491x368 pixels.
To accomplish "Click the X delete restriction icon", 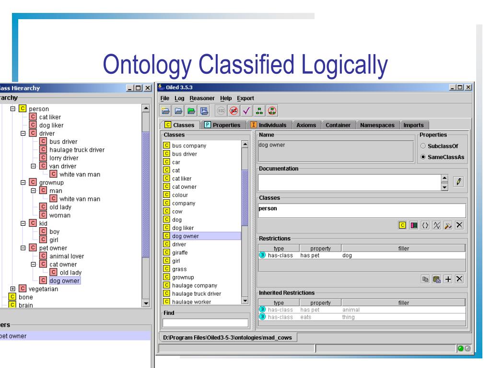I will pyautogui.click(x=459, y=279).
